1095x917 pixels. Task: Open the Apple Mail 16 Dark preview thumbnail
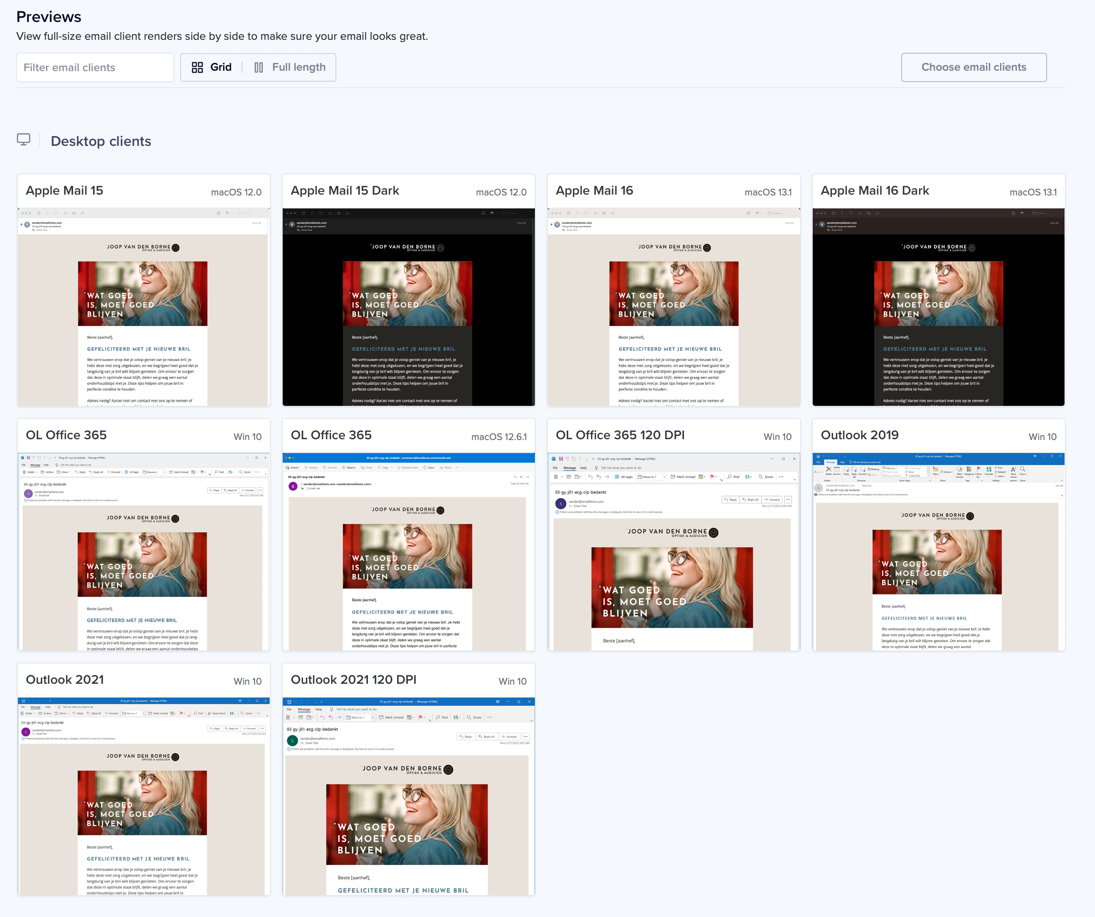[939, 307]
